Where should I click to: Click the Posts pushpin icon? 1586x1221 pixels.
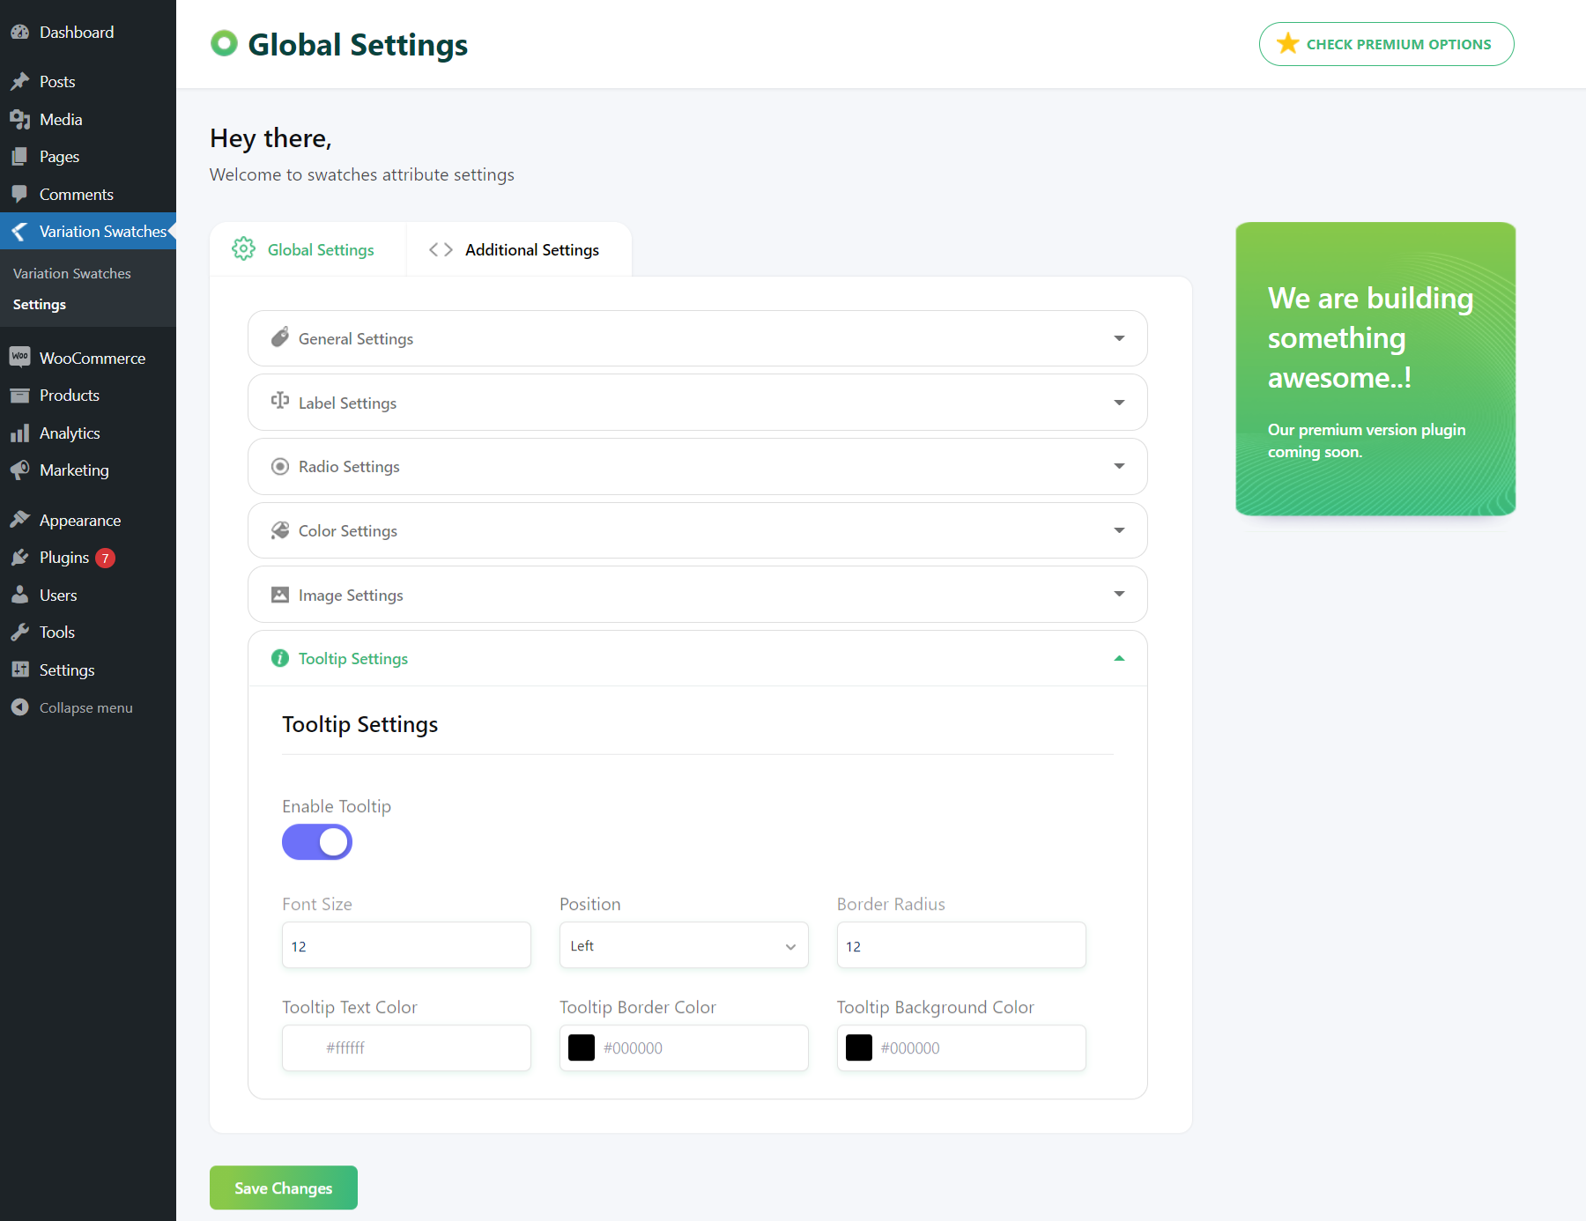(19, 82)
